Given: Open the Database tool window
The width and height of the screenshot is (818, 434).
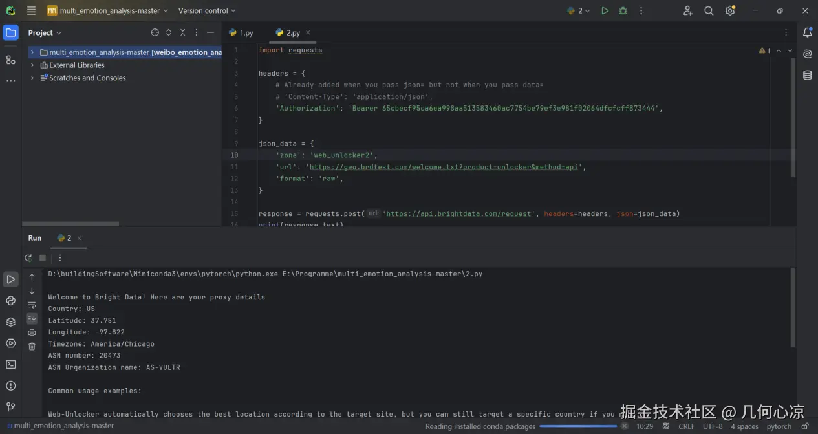Looking at the screenshot, I should (807, 75).
